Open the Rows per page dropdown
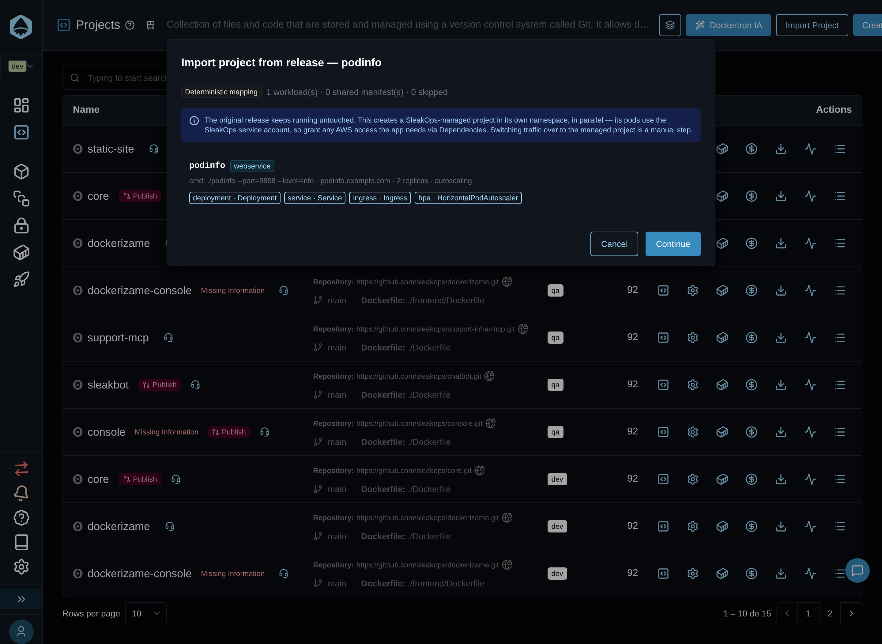Image resolution: width=882 pixels, height=644 pixels. click(145, 614)
